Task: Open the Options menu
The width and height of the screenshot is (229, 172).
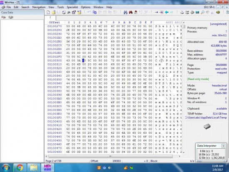Action: [x=86, y=7]
